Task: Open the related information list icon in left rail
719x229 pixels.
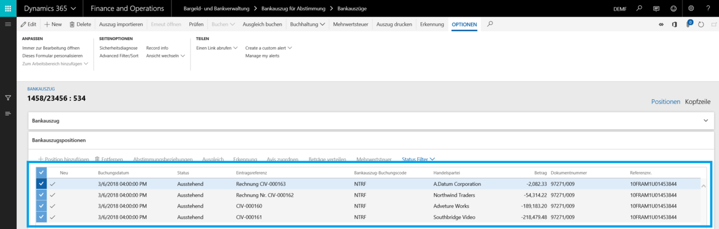Action: tap(8, 114)
